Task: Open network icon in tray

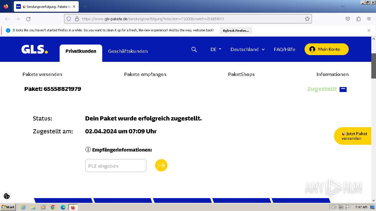Action: 341,207
